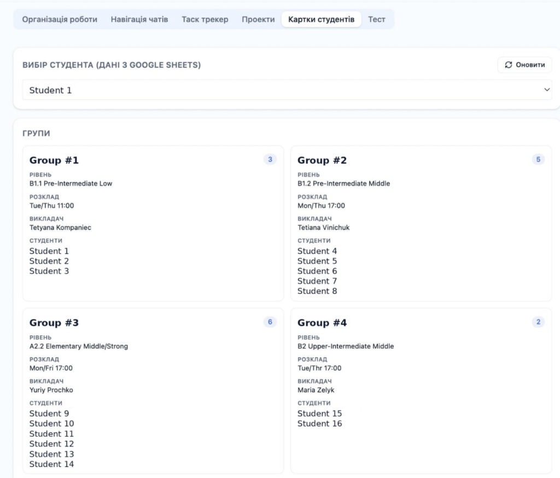560x478 pixels.
Task: Select Student 3 in the Group #1 list
Action: click(x=49, y=271)
